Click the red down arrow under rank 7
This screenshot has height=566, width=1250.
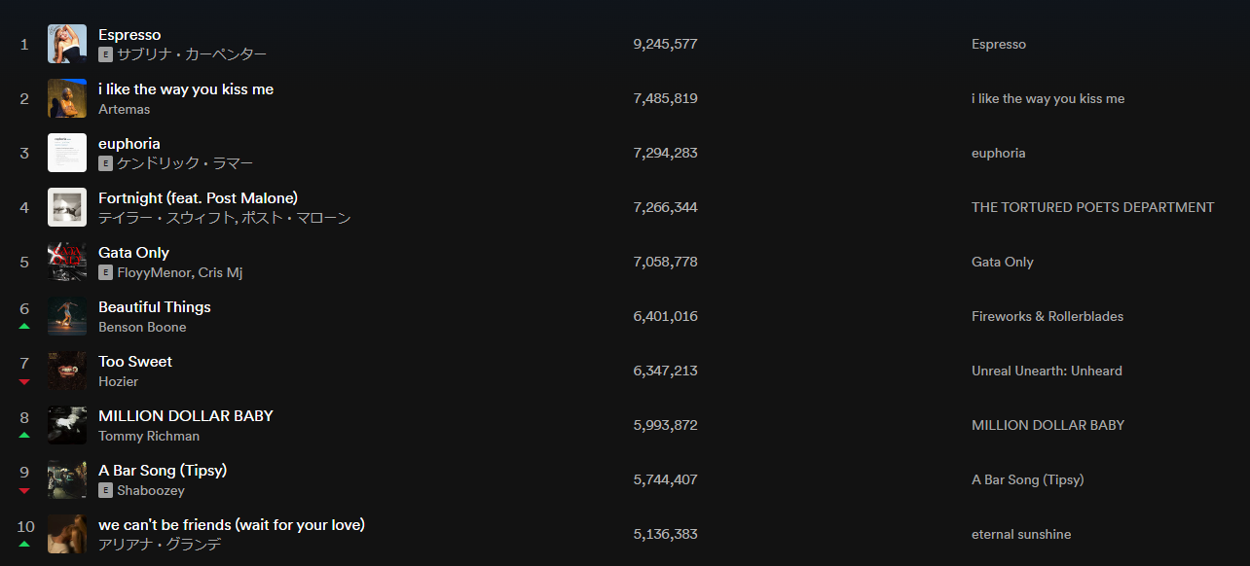(24, 381)
